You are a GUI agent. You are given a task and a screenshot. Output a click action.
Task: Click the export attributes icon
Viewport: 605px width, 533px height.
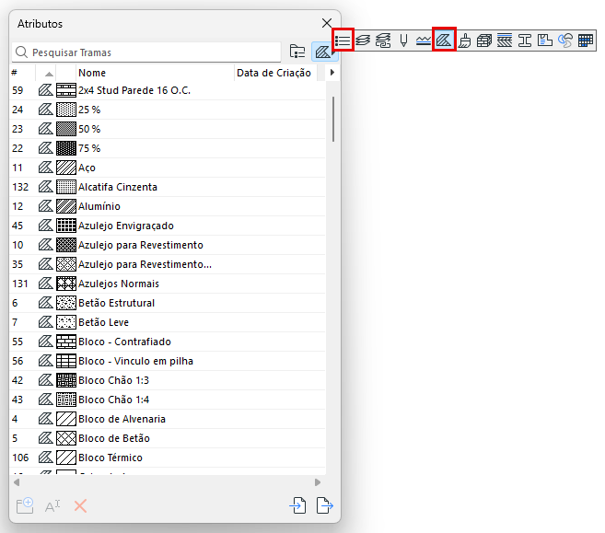[x=324, y=505]
